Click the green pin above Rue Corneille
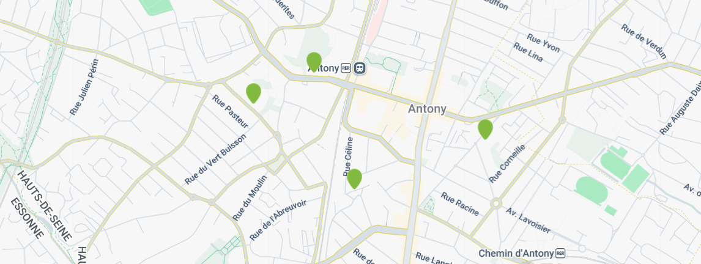Viewport: 701px width, 264px height. (485, 129)
